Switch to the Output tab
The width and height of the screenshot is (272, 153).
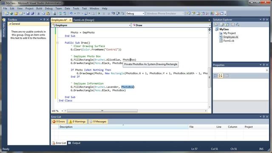(74, 143)
